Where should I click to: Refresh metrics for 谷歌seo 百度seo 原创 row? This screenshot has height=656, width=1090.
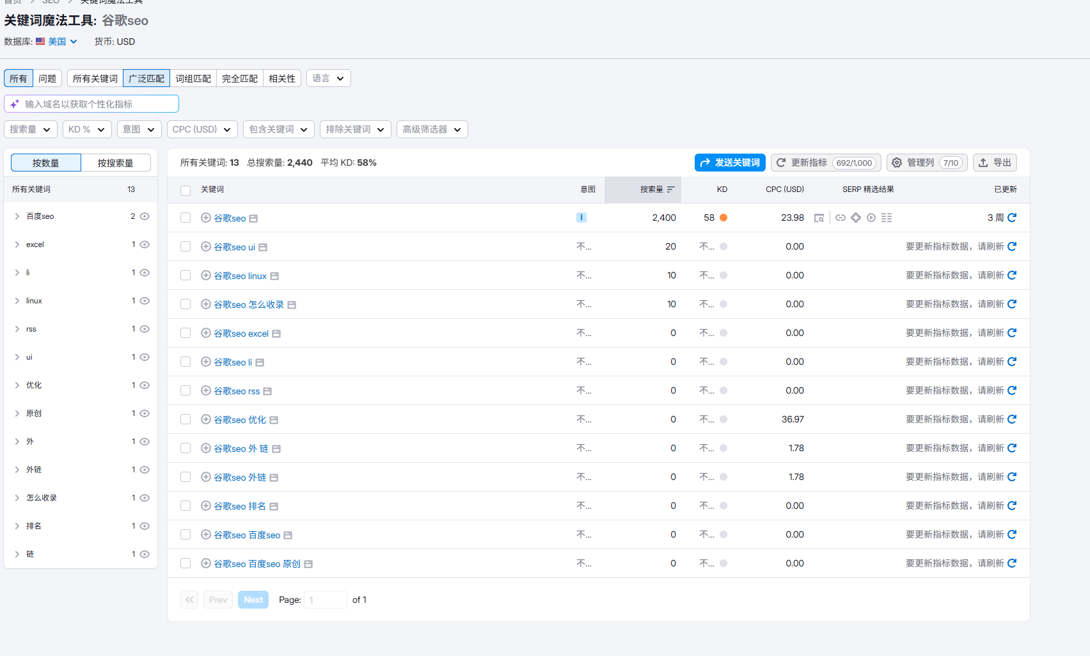1012,563
